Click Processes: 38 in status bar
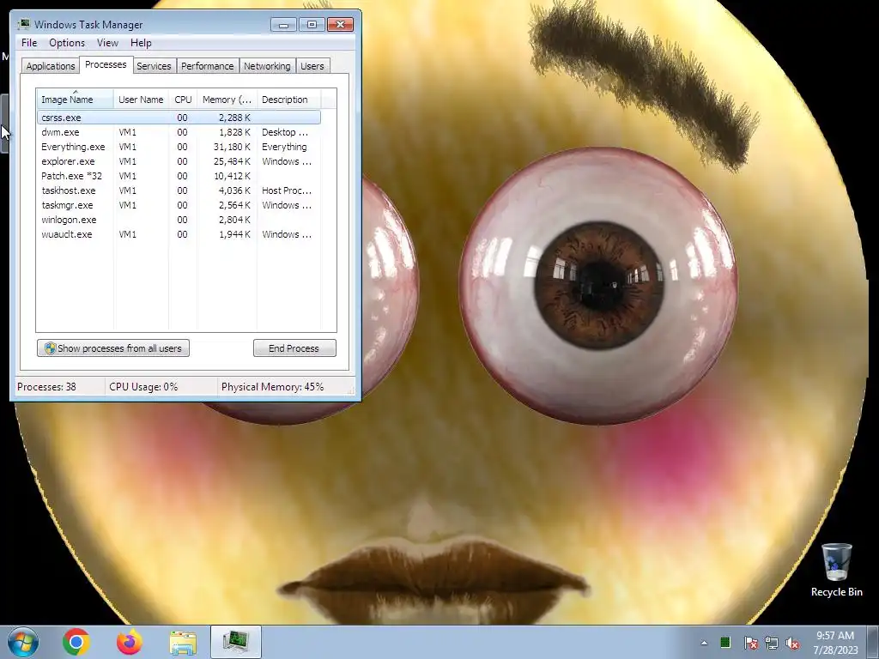Screen dimensions: 879x659 tap(46, 387)
